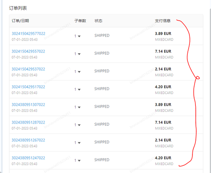The image size is (211, 173).
Task: Click date under order 3024150429577022
Action: pos(24,39)
